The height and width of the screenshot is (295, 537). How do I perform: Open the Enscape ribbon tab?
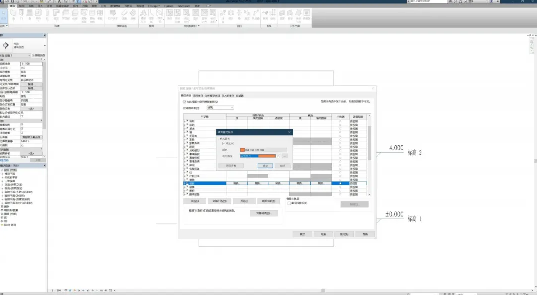tap(154, 6)
